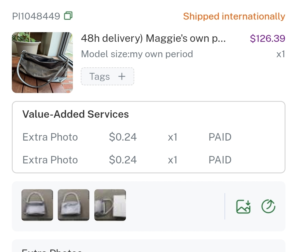Select the second Extra Photo service row
This screenshot has width=297, height=252.
coord(50,160)
